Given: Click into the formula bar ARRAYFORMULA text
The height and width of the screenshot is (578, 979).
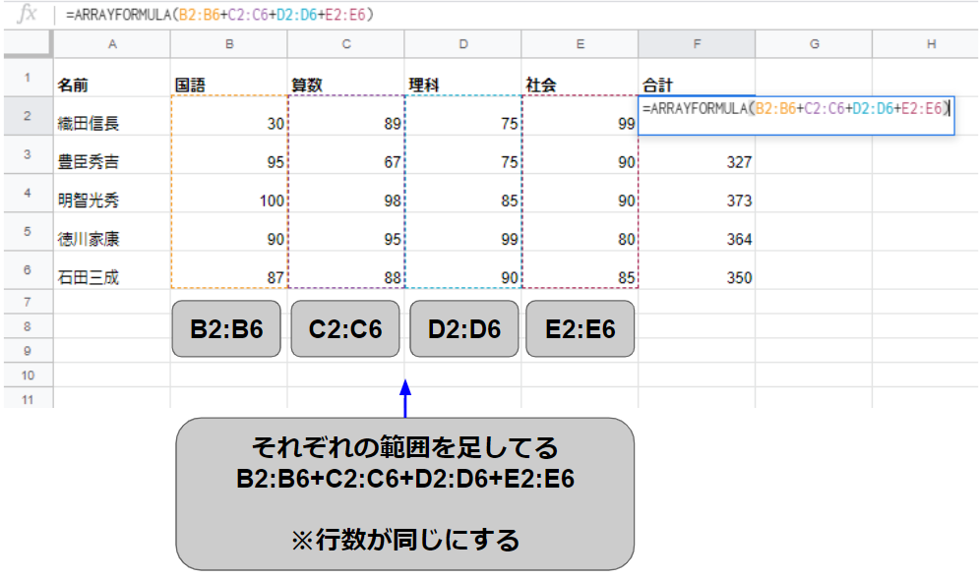Looking at the screenshot, I should 219,15.
